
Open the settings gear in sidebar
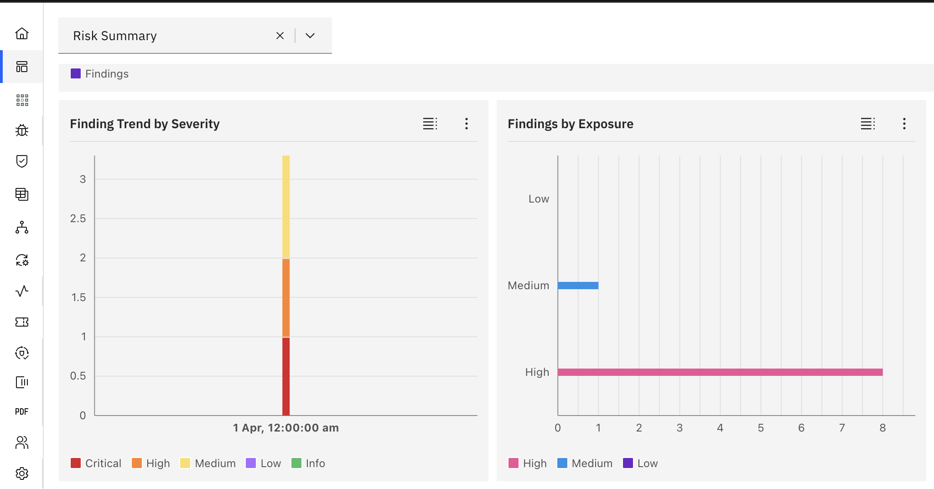(x=22, y=473)
